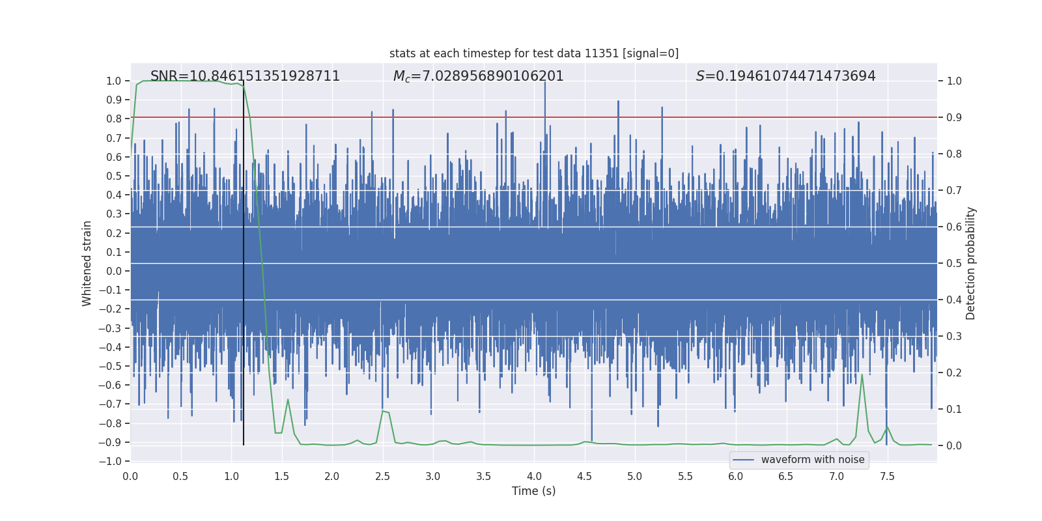The height and width of the screenshot is (521, 1042).
Task: Select the S=0.19461074471473694 annotation
Action: click(786, 76)
